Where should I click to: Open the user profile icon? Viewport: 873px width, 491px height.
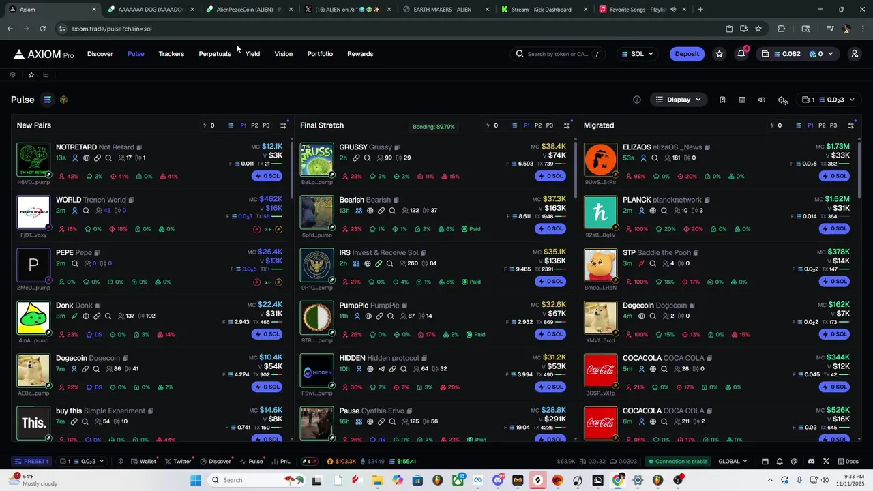[x=855, y=54]
